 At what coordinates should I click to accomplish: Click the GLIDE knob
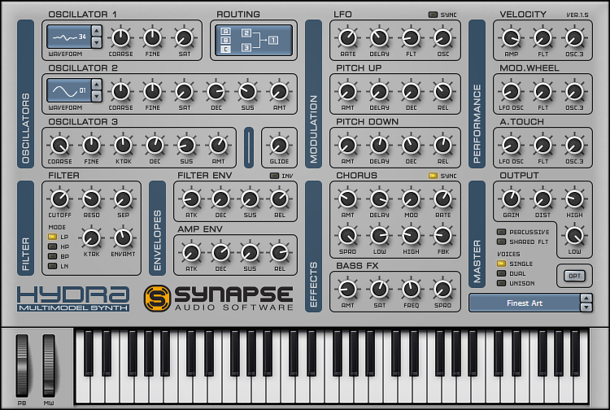click(x=279, y=145)
